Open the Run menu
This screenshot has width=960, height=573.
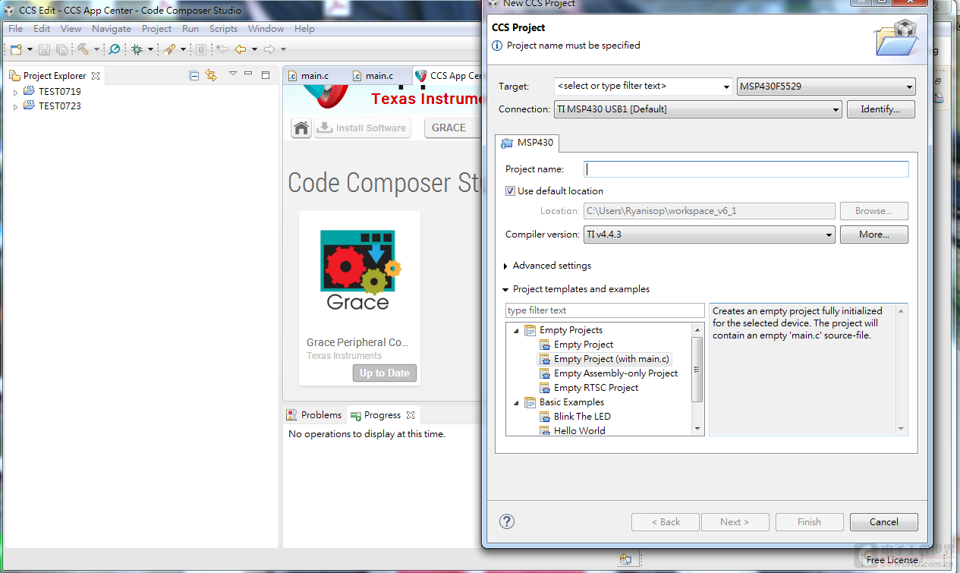click(190, 29)
